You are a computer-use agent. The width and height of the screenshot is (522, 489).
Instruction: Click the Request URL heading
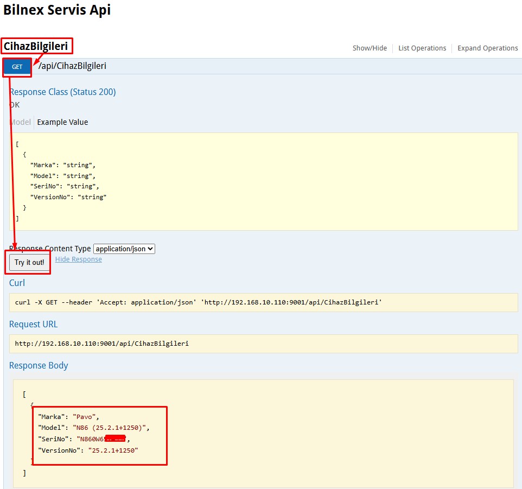coord(33,324)
